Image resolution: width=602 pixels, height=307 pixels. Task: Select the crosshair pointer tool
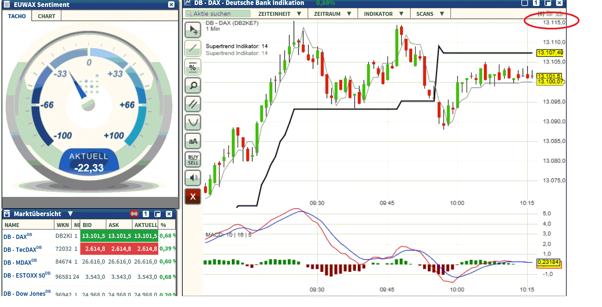[193, 30]
